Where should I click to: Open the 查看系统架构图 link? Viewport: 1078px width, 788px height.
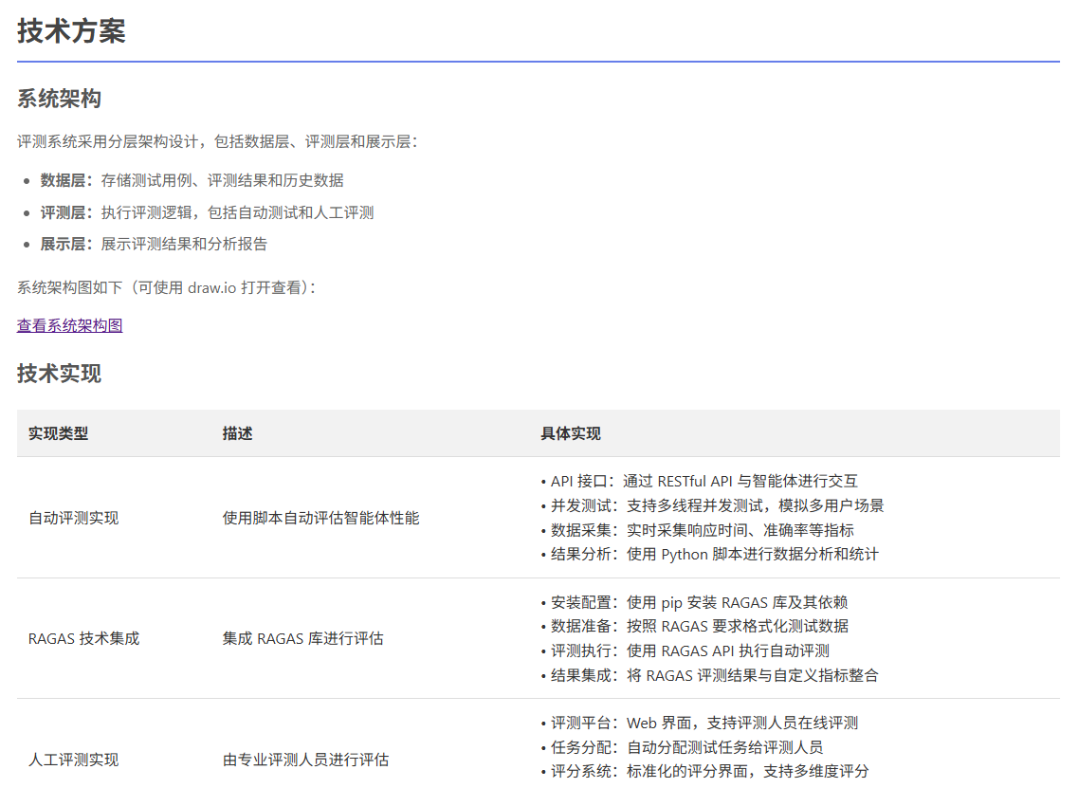(x=69, y=325)
